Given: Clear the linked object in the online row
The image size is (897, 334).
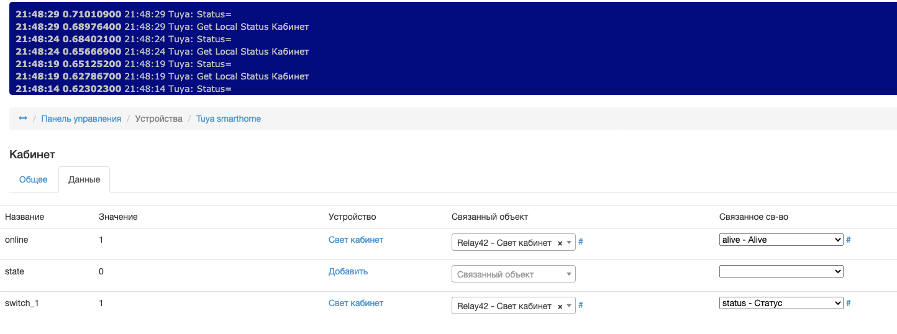Looking at the screenshot, I should tap(560, 243).
